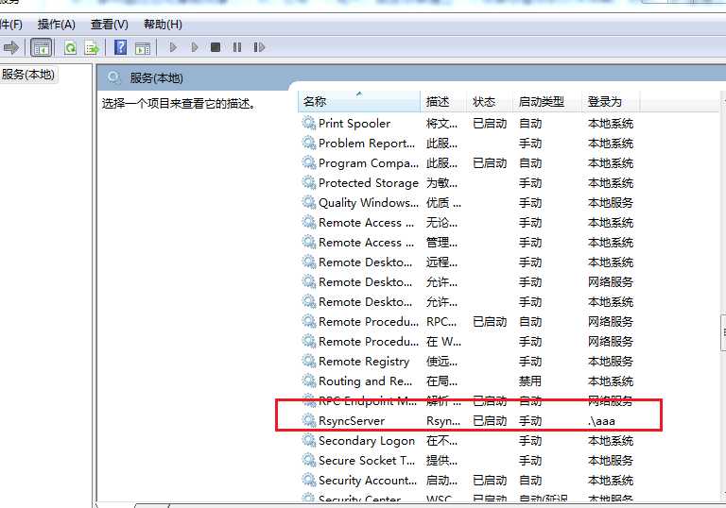Click the 禁用 startup type of Routing and Re...
Screen dimensions: 726x508
[530, 381]
